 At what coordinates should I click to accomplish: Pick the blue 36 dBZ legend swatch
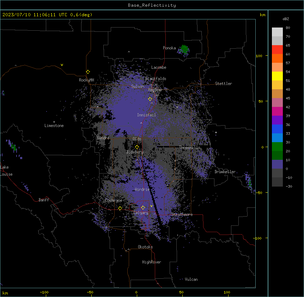pos(277,129)
